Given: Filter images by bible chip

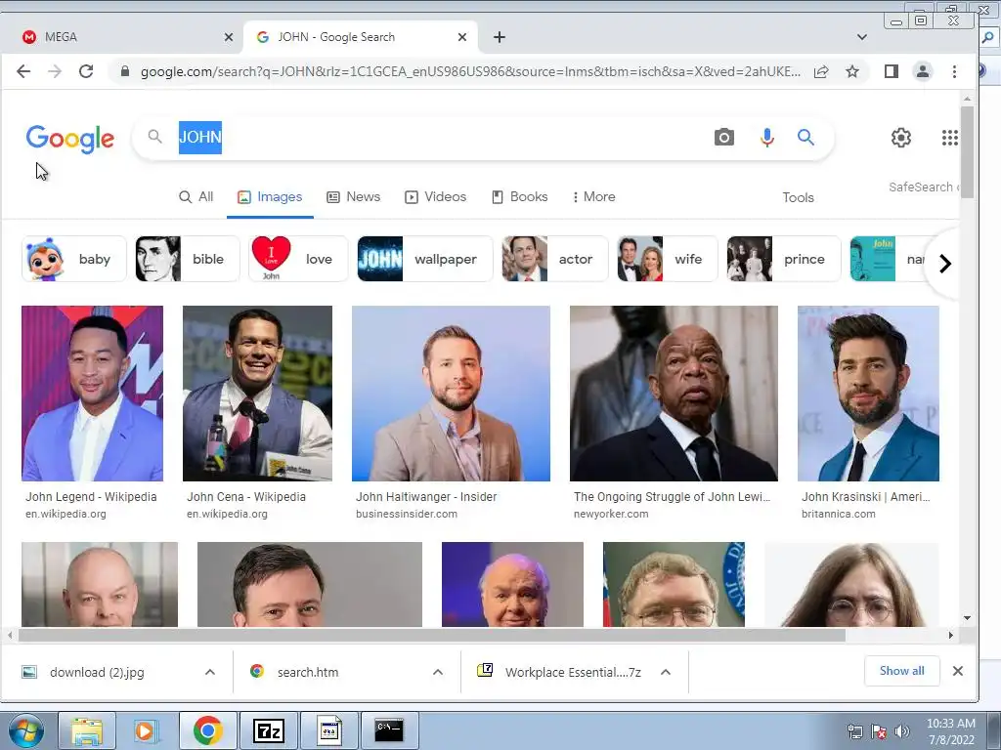Looking at the screenshot, I should (188, 259).
